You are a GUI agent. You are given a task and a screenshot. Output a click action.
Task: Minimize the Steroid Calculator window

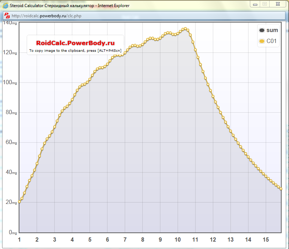pos(255,4)
